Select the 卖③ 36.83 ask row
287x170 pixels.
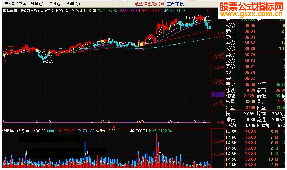(255, 37)
